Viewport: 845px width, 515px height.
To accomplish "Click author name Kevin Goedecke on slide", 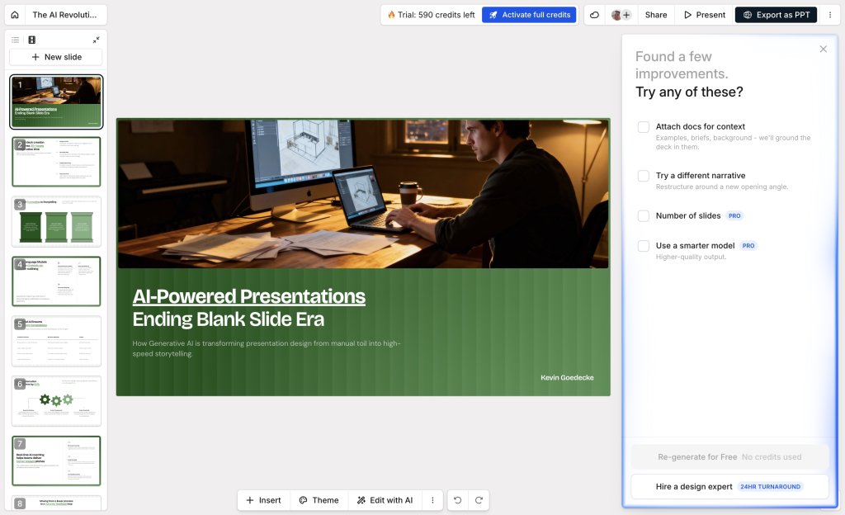I will (x=567, y=378).
